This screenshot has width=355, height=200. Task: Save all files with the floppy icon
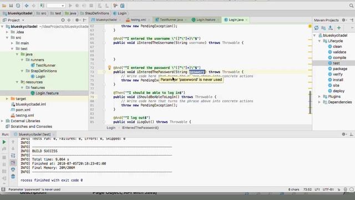click(11, 6)
